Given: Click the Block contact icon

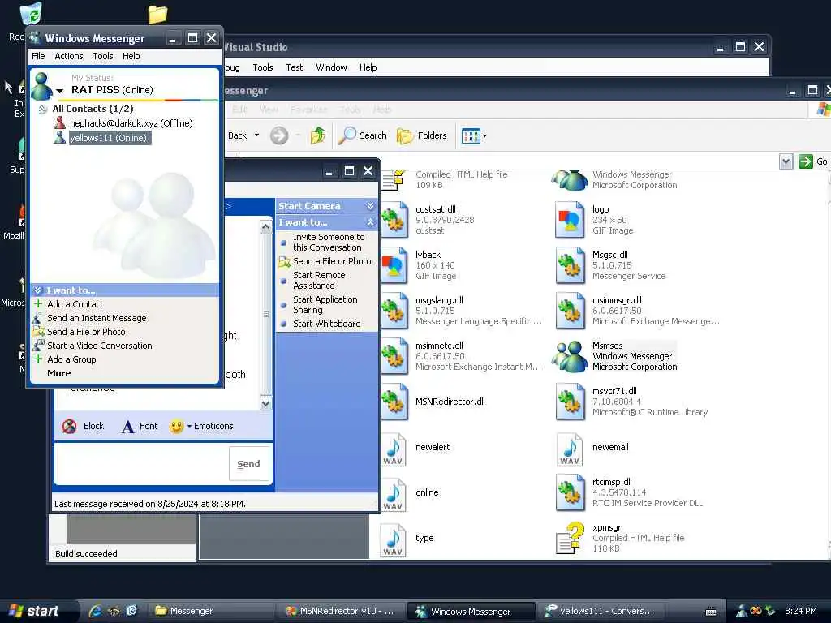Looking at the screenshot, I should 69,426.
